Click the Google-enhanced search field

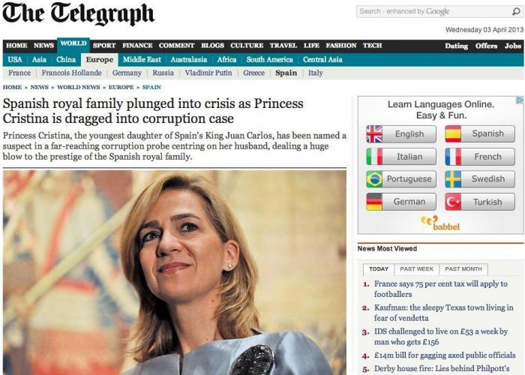[x=433, y=12]
